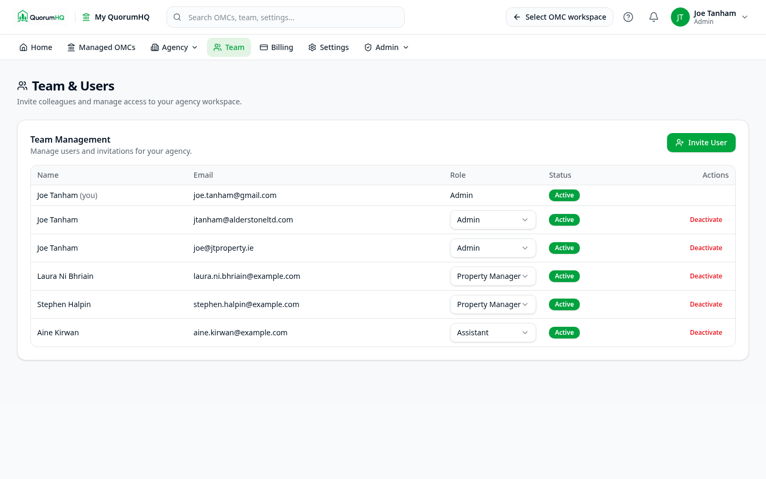Click the stephen.halpin@example.com email
The width and height of the screenshot is (766, 479).
click(x=246, y=304)
